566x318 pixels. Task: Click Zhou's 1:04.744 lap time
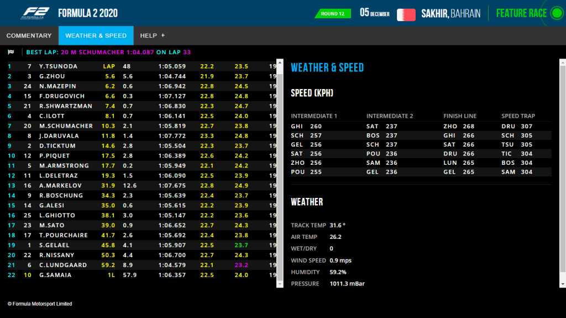point(172,76)
